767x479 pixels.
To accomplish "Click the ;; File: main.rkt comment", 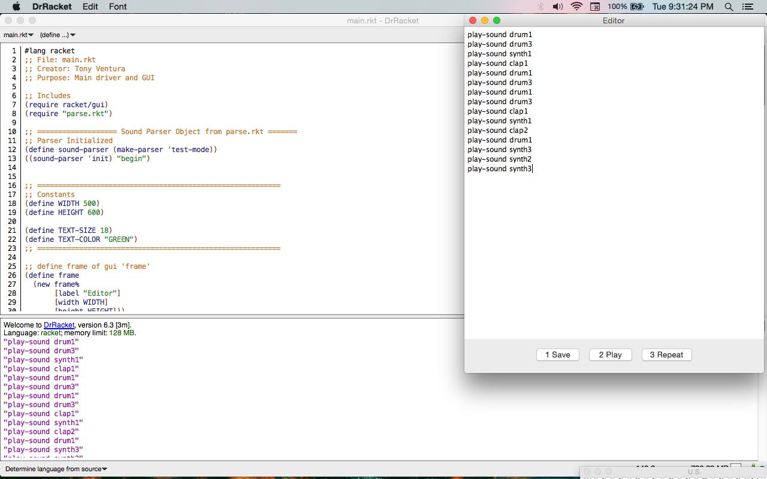I will pos(60,60).
